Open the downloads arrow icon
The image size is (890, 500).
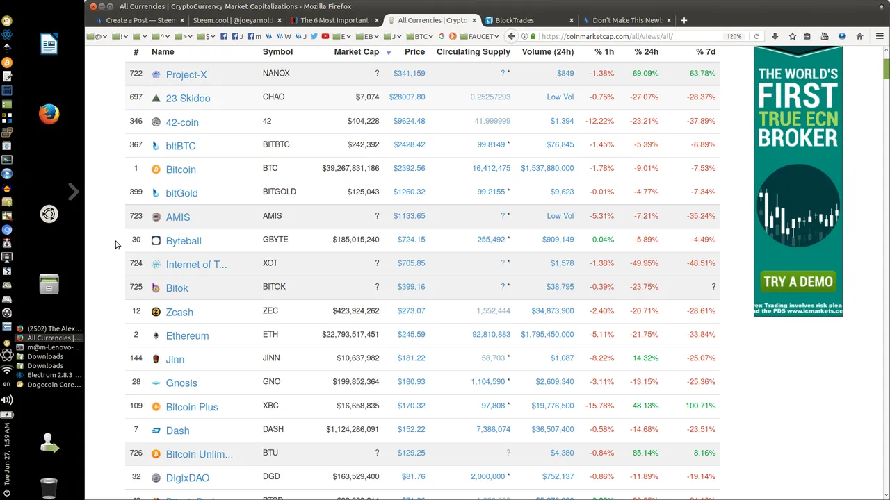775,36
